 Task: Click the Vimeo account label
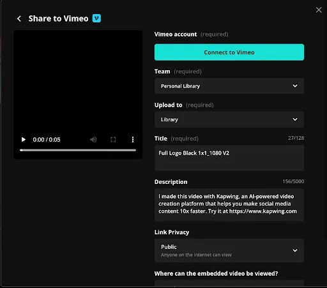[x=176, y=34]
